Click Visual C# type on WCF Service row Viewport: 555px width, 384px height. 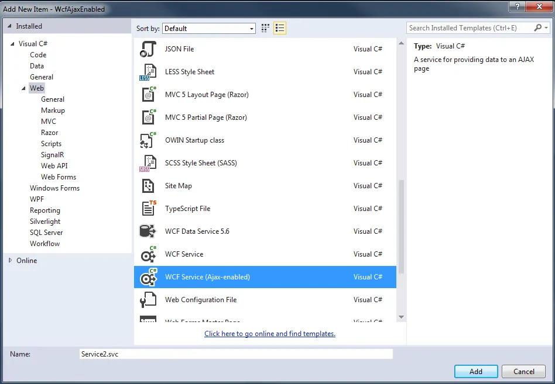pyautogui.click(x=368, y=254)
